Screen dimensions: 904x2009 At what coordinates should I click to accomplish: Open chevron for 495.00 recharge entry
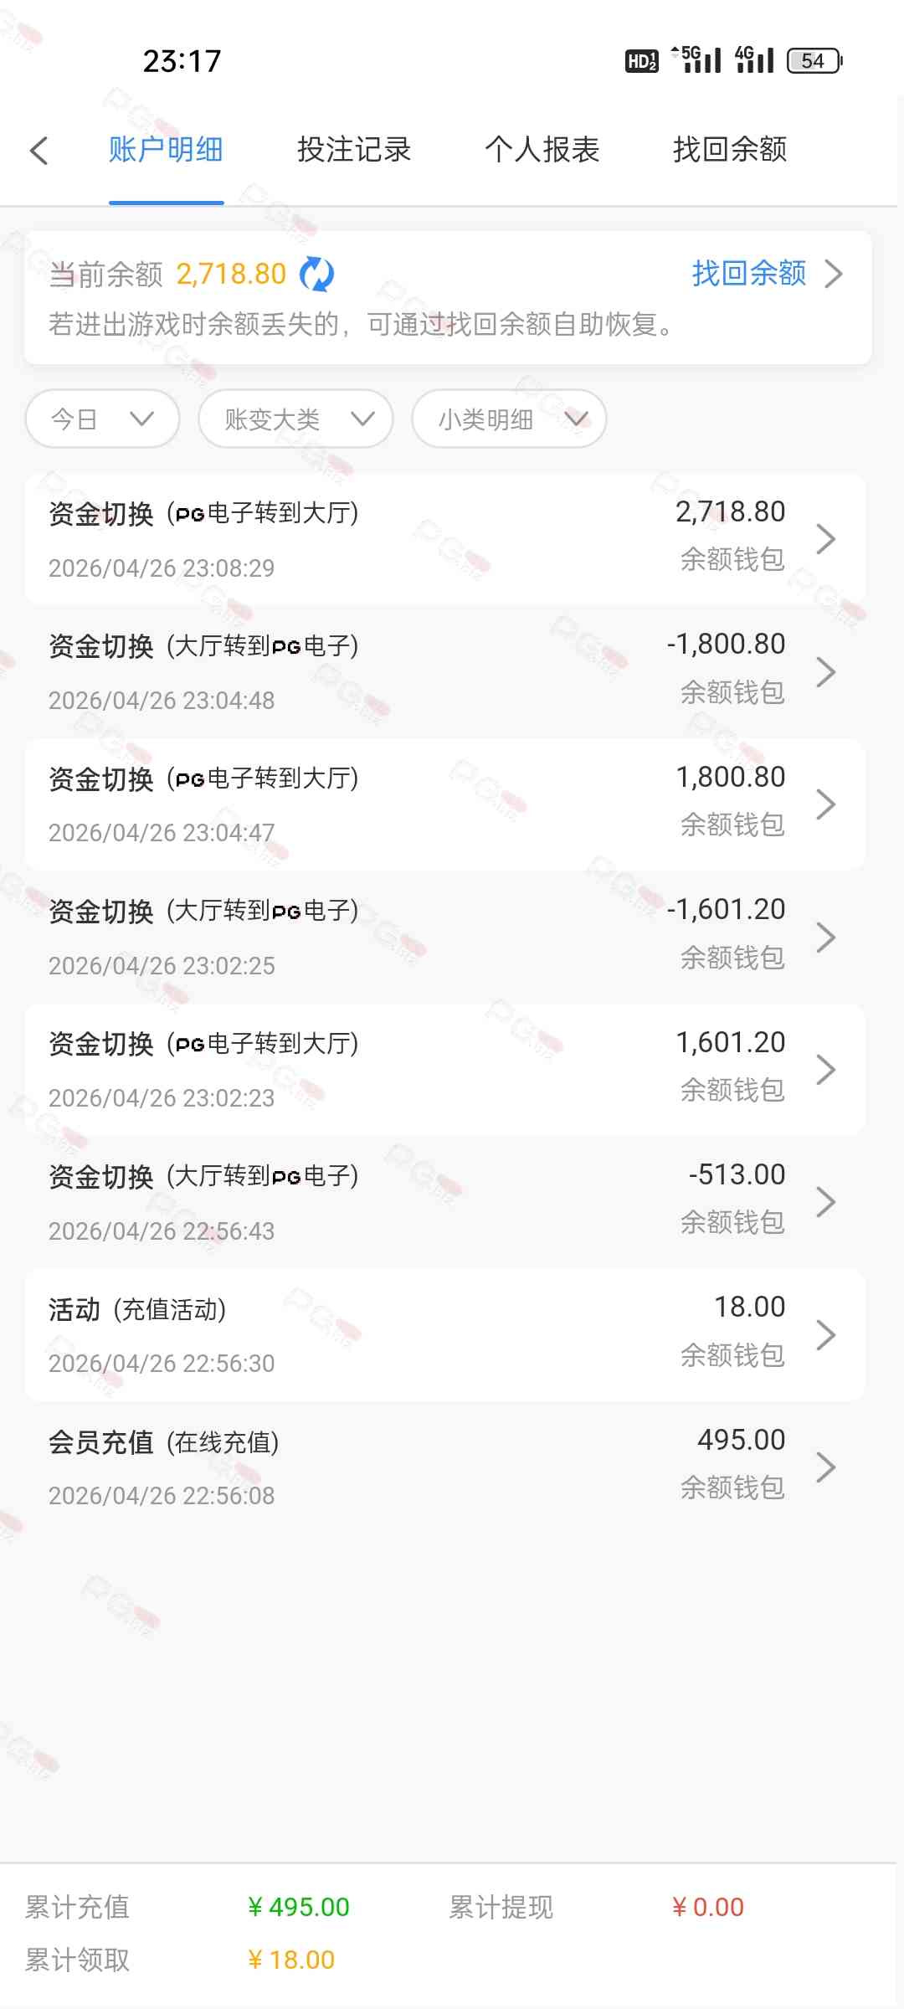pyautogui.click(x=825, y=1467)
